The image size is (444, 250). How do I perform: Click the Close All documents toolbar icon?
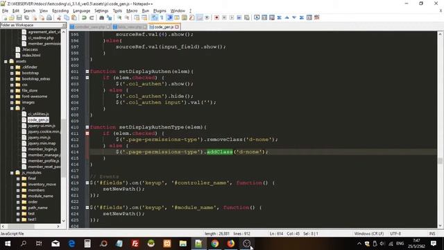tap(42, 17)
